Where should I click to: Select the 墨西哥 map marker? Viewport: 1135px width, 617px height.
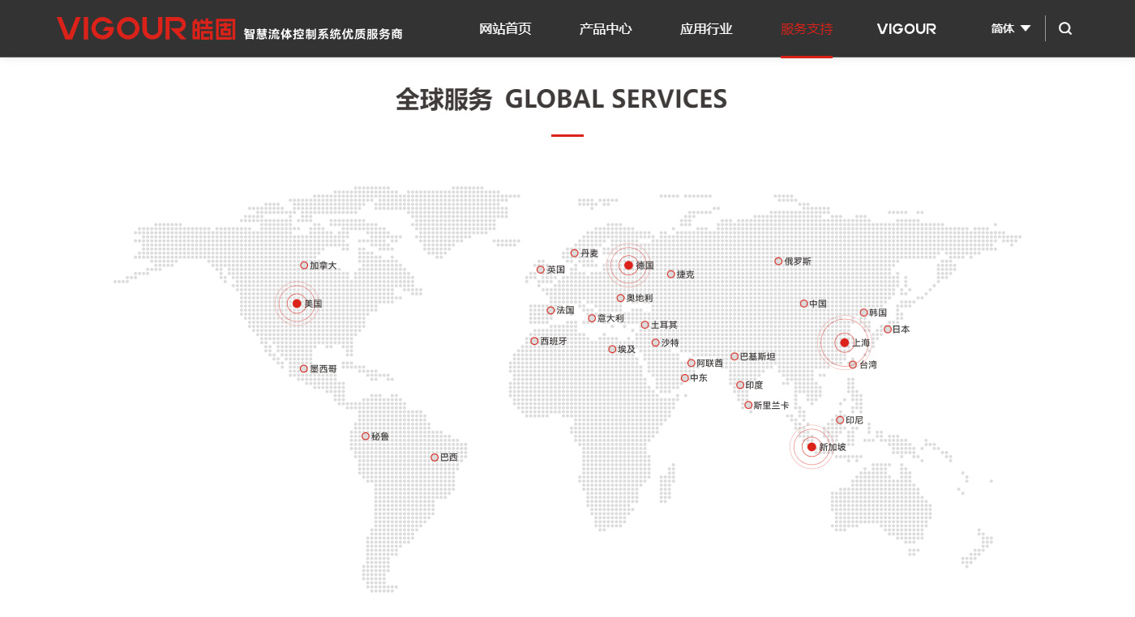[x=304, y=368]
